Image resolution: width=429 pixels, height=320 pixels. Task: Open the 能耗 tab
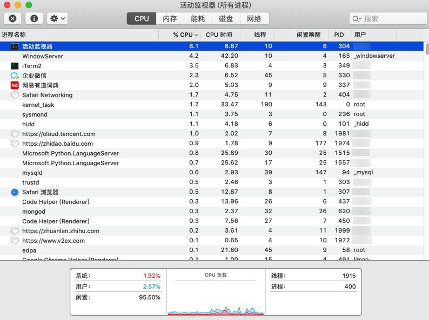198,18
